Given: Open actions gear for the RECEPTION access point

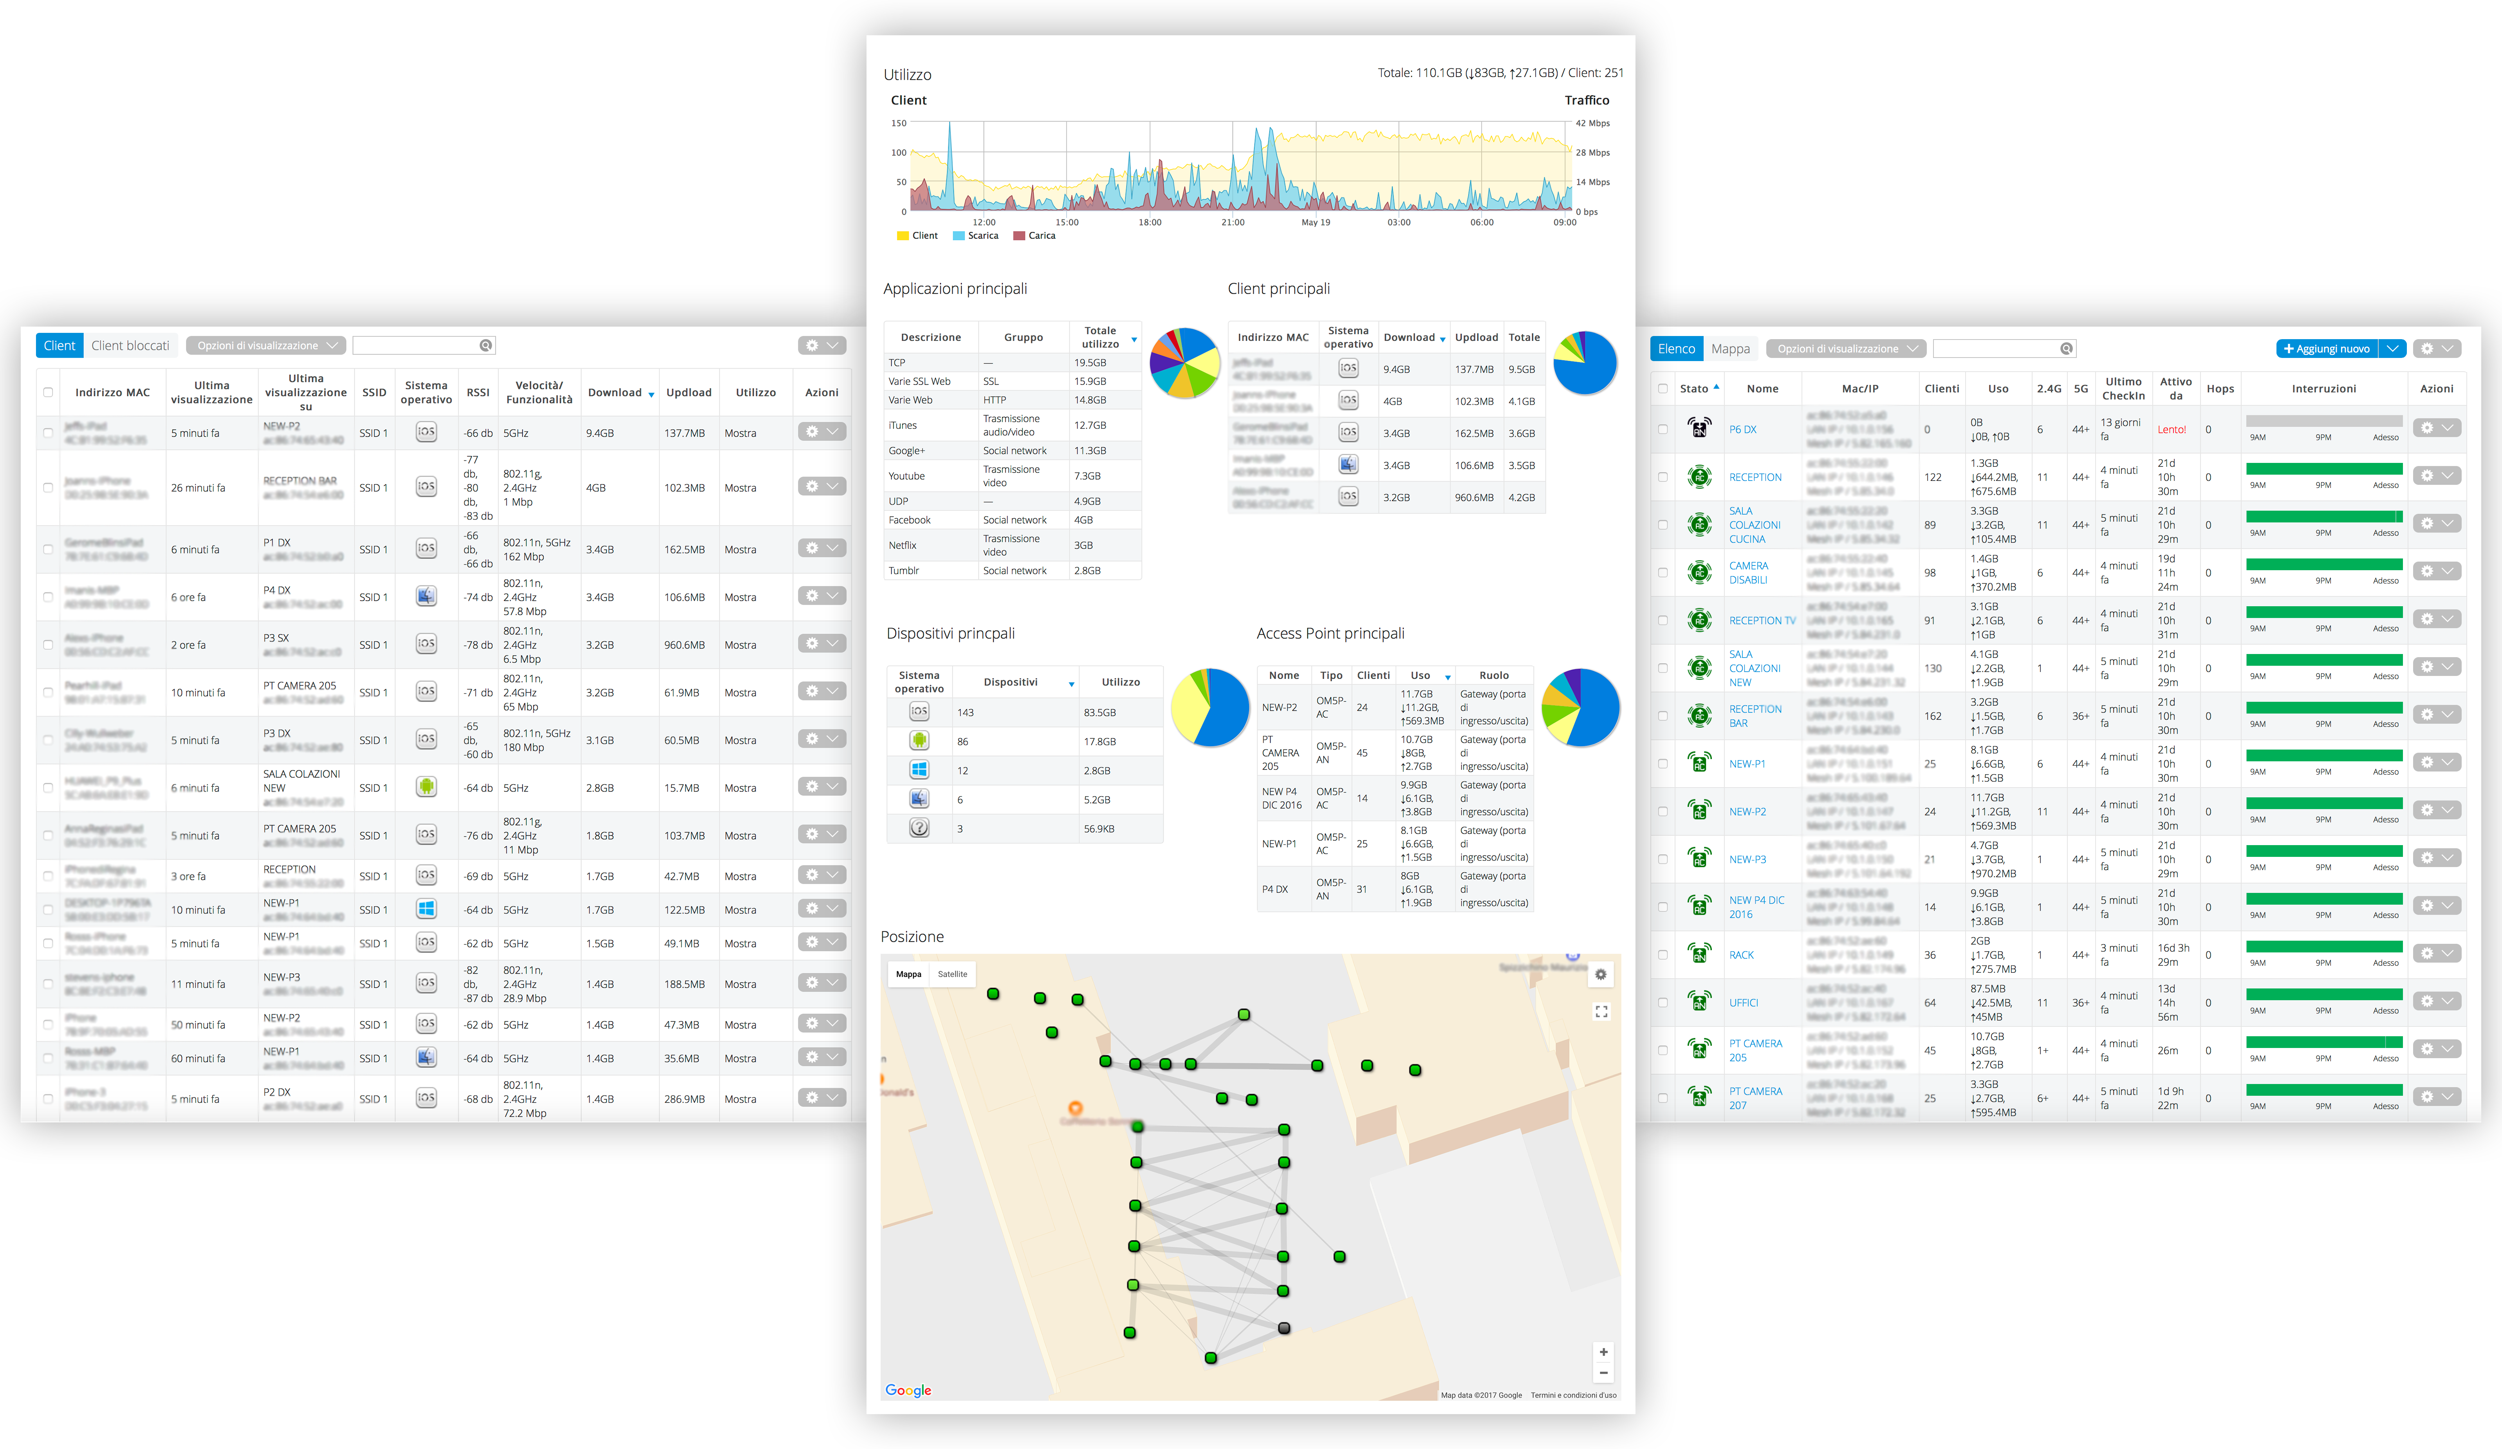Looking at the screenshot, I should tap(2437, 476).
